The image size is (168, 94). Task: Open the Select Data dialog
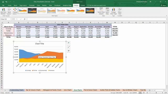coord(107,11)
